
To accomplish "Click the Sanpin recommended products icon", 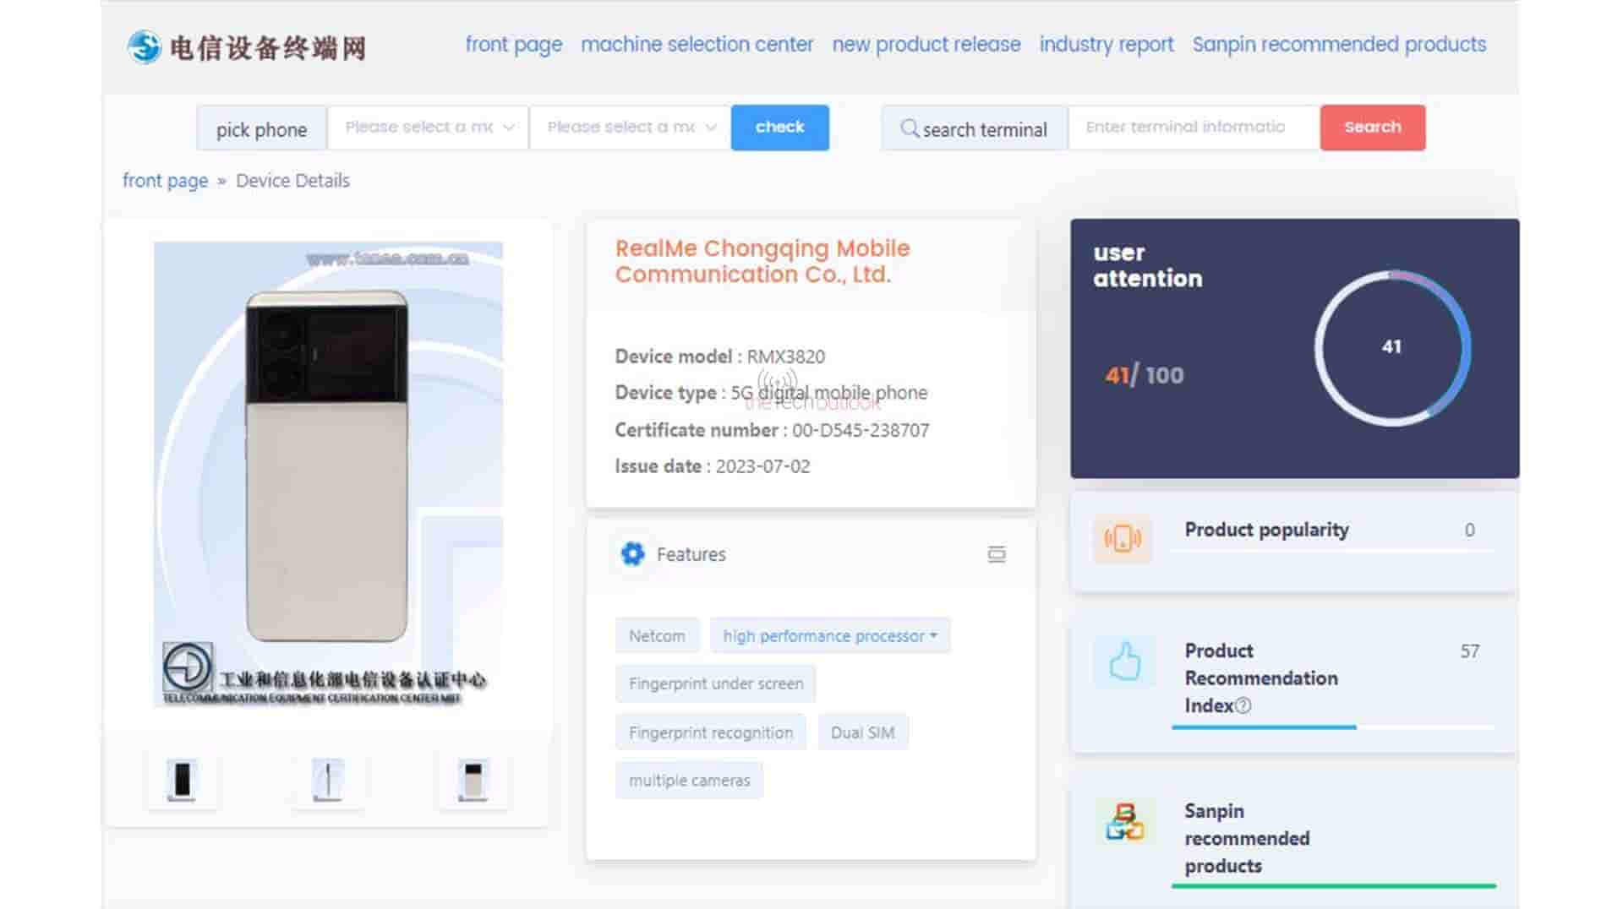I will pos(1124,822).
